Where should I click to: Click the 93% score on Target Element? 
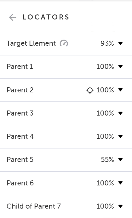pos(107,43)
